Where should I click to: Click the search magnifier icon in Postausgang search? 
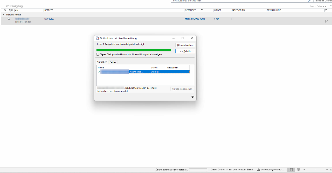click(309, 1)
